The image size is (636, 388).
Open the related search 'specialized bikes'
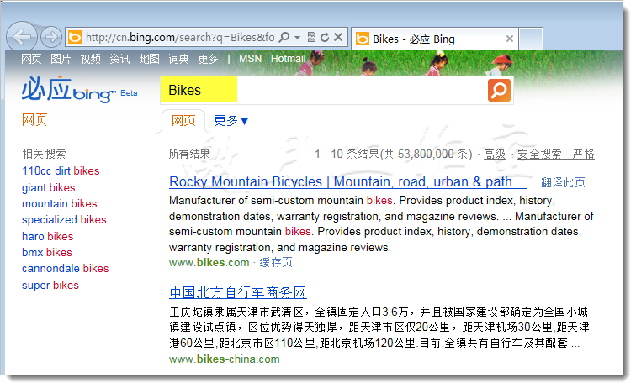(x=64, y=219)
